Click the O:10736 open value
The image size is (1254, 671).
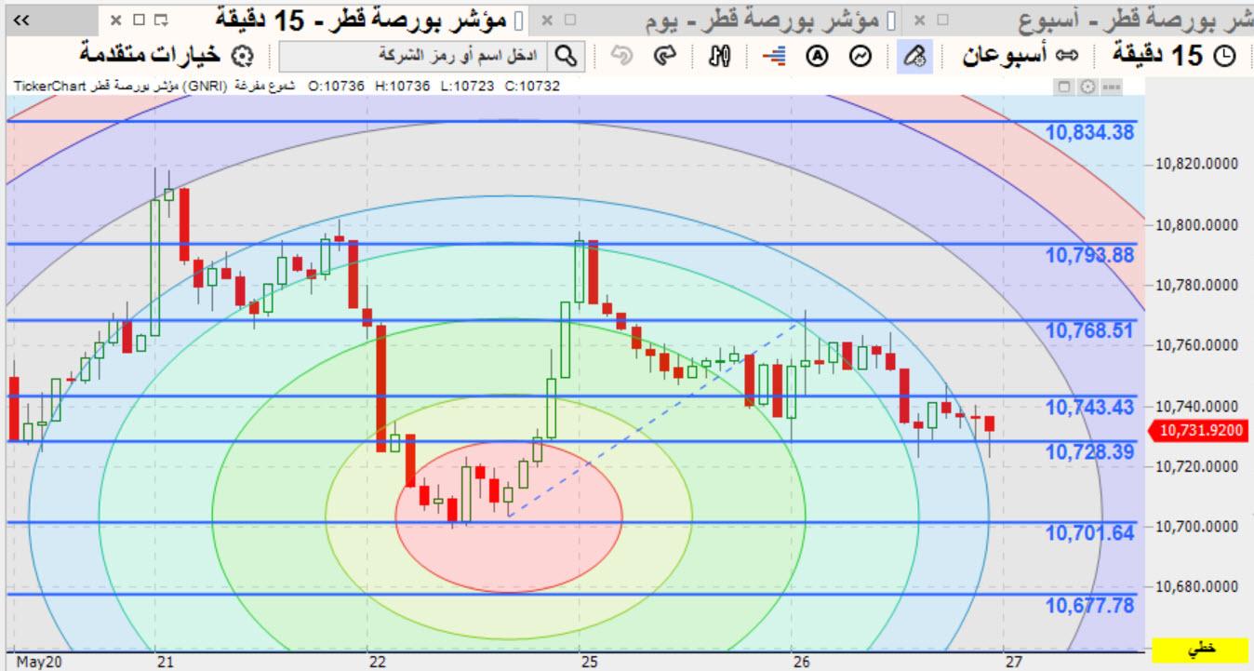click(336, 87)
